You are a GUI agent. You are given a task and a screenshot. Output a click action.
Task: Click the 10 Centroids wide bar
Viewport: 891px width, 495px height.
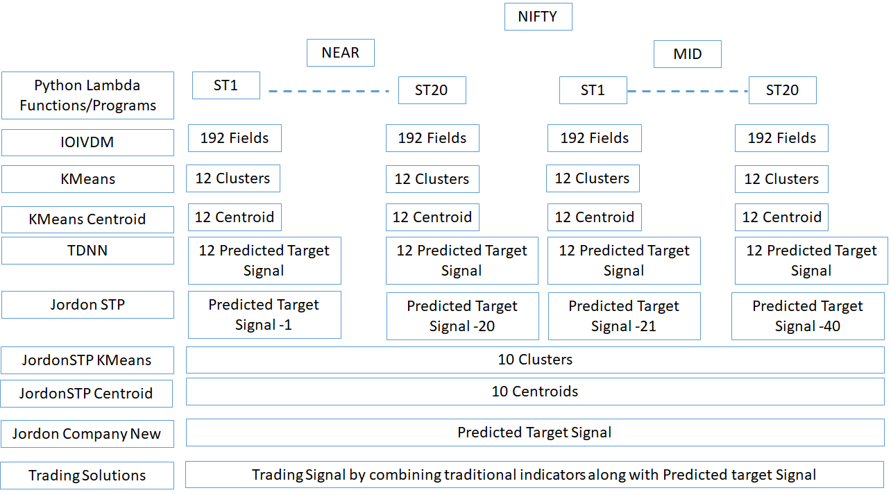(535, 392)
